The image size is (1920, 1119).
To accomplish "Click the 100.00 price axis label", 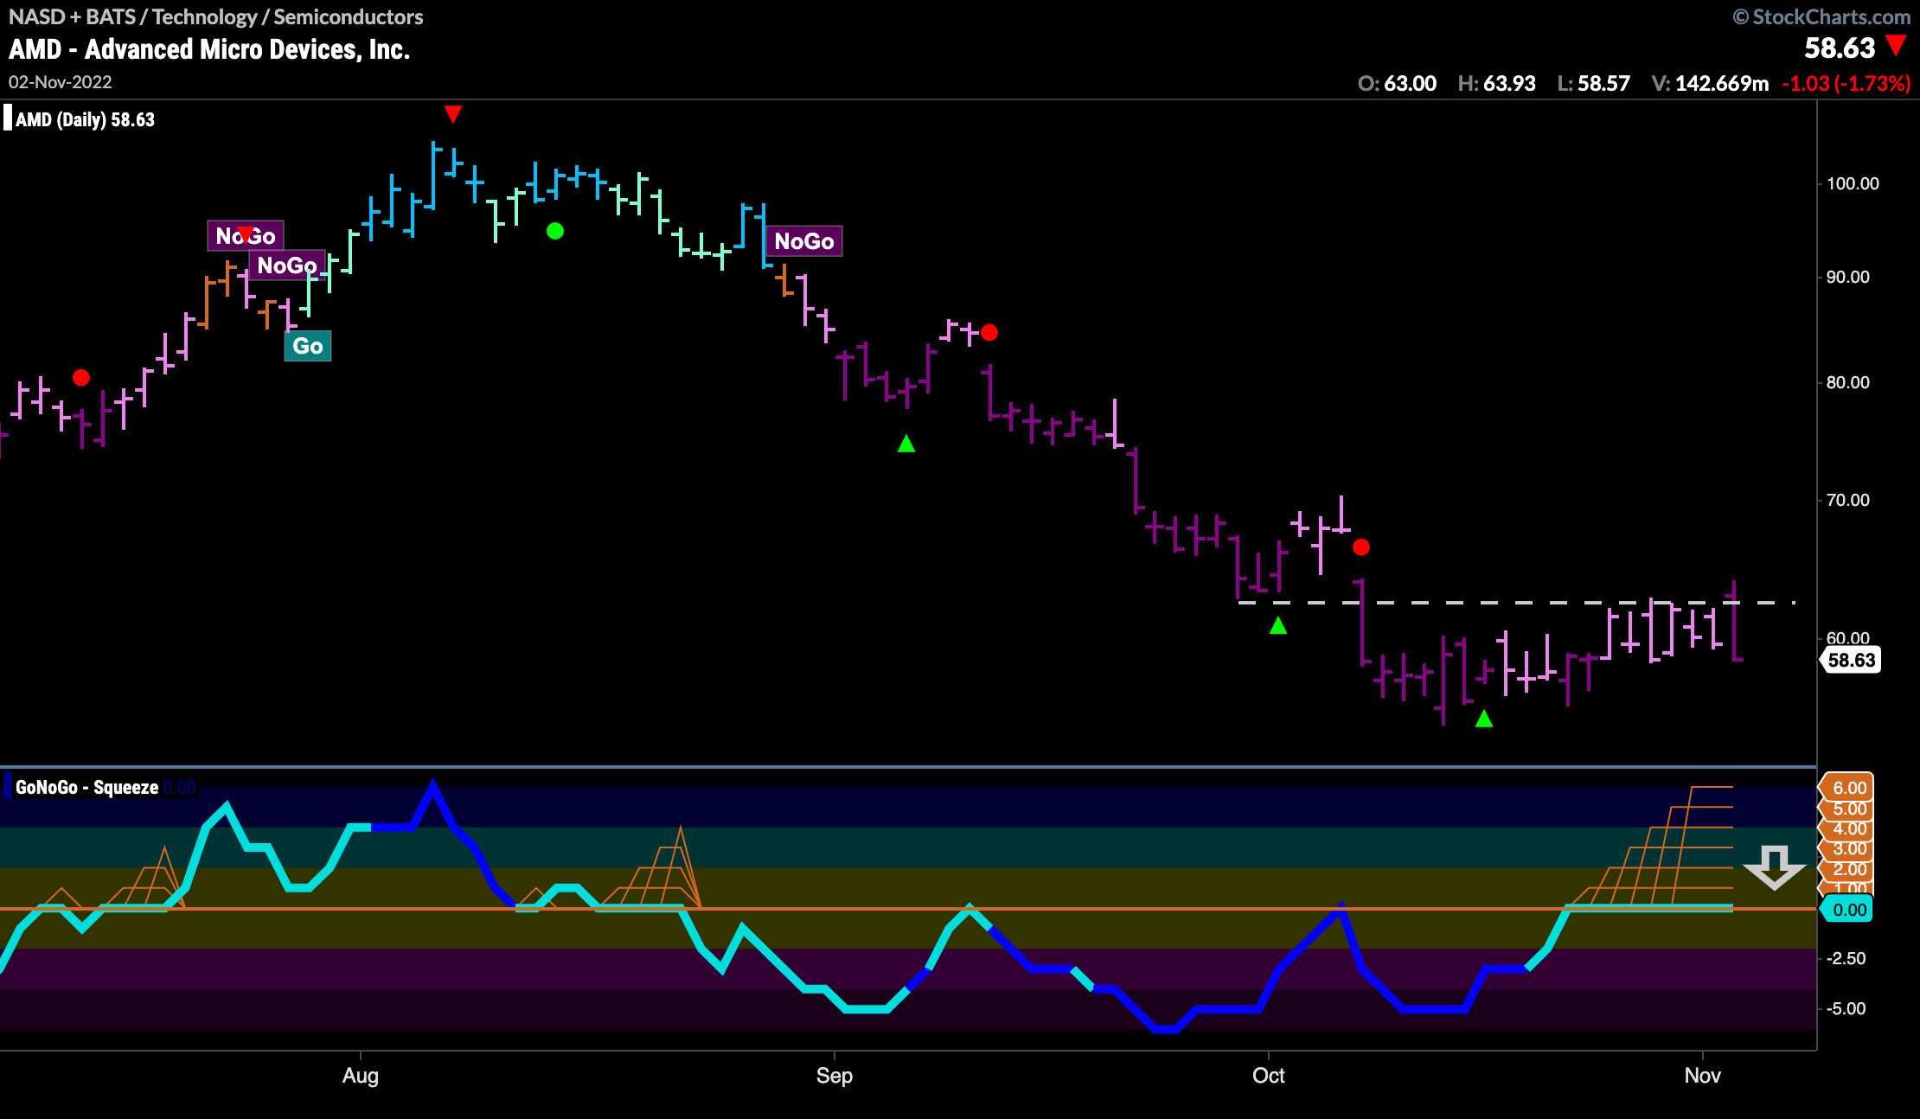I will click(x=1853, y=183).
